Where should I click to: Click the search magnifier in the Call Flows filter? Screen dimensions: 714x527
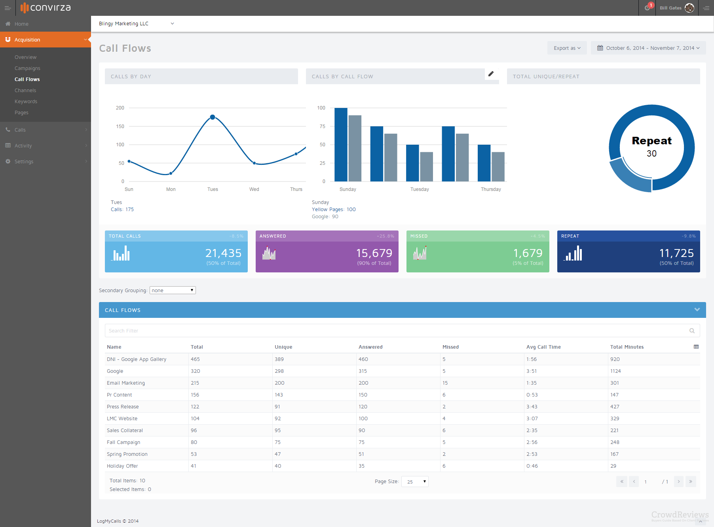pos(692,331)
